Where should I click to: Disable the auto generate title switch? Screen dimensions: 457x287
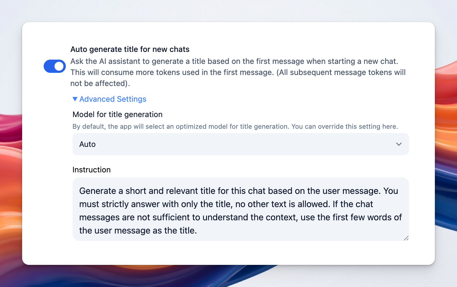point(55,66)
